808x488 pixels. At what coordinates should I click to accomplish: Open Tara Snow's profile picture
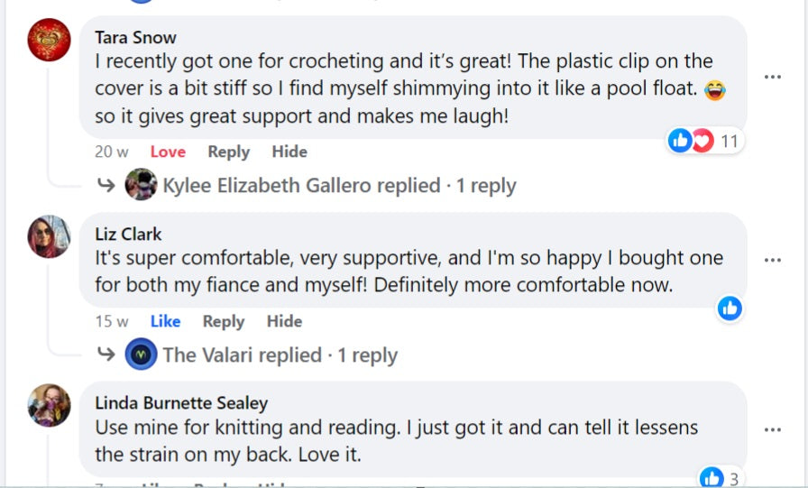click(49, 40)
